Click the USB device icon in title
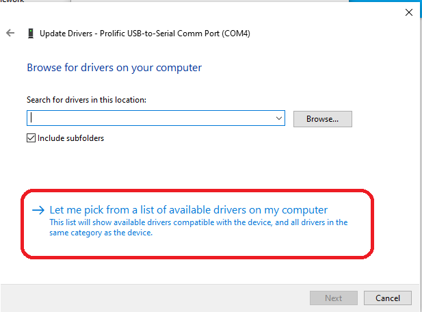Screen dimensions: 422x312 31,33
